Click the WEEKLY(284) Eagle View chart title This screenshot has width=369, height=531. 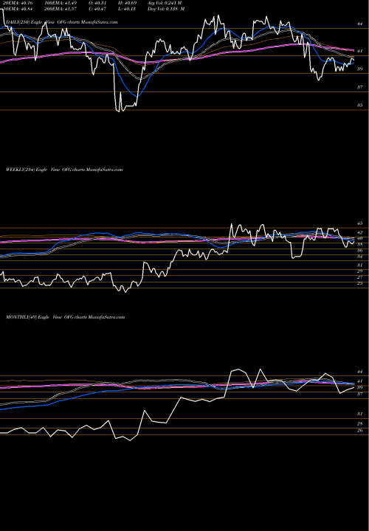pos(64,170)
